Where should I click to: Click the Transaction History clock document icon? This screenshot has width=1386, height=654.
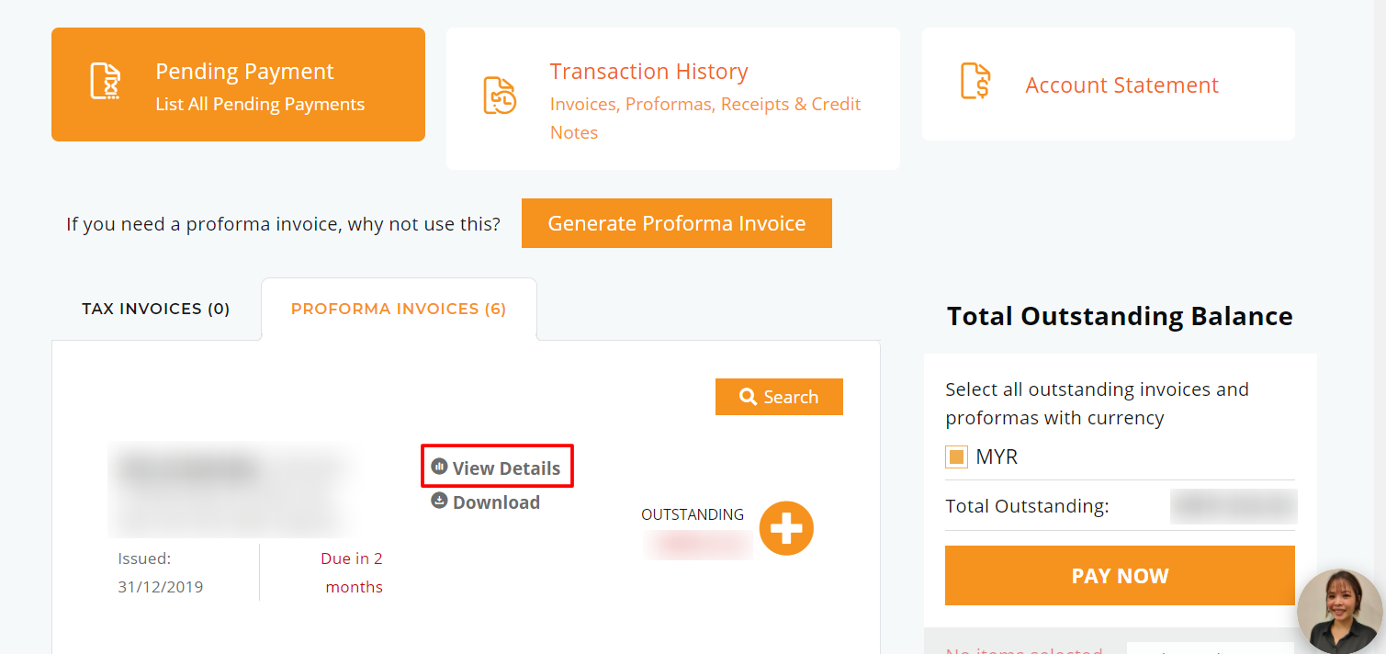(500, 96)
